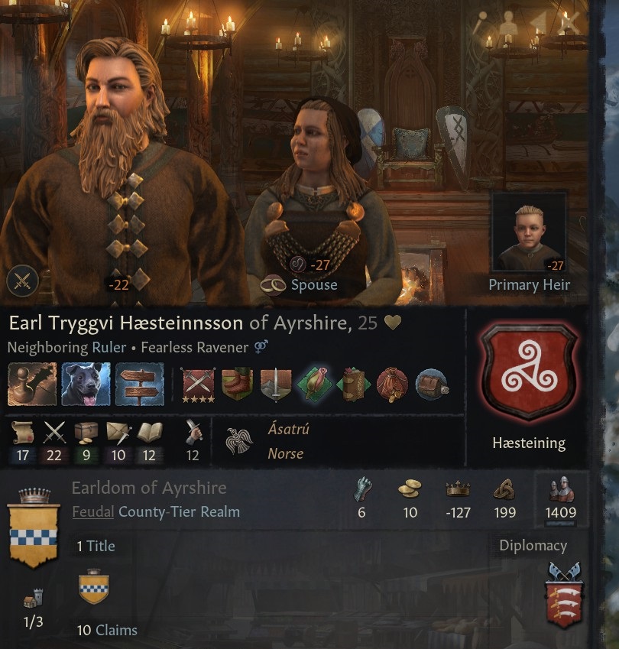The height and width of the screenshot is (649, 619).
Task: Open the Diplomacy button
Action: click(533, 546)
